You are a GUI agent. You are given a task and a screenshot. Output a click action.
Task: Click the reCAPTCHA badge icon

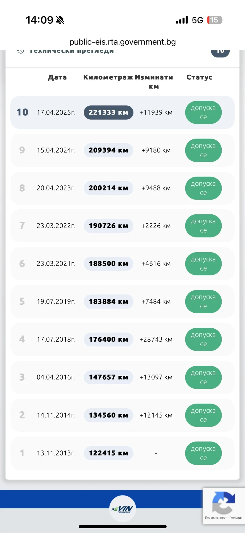[223, 503]
